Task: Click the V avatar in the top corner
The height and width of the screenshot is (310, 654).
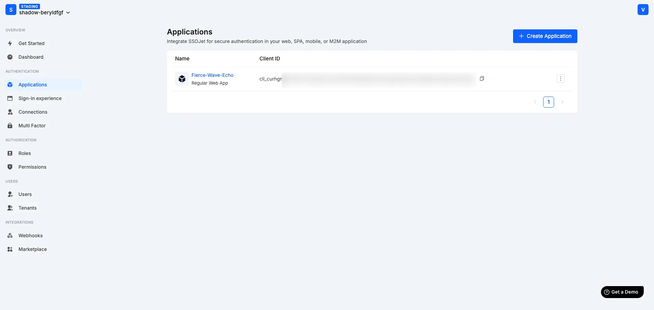Action: tap(643, 10)
